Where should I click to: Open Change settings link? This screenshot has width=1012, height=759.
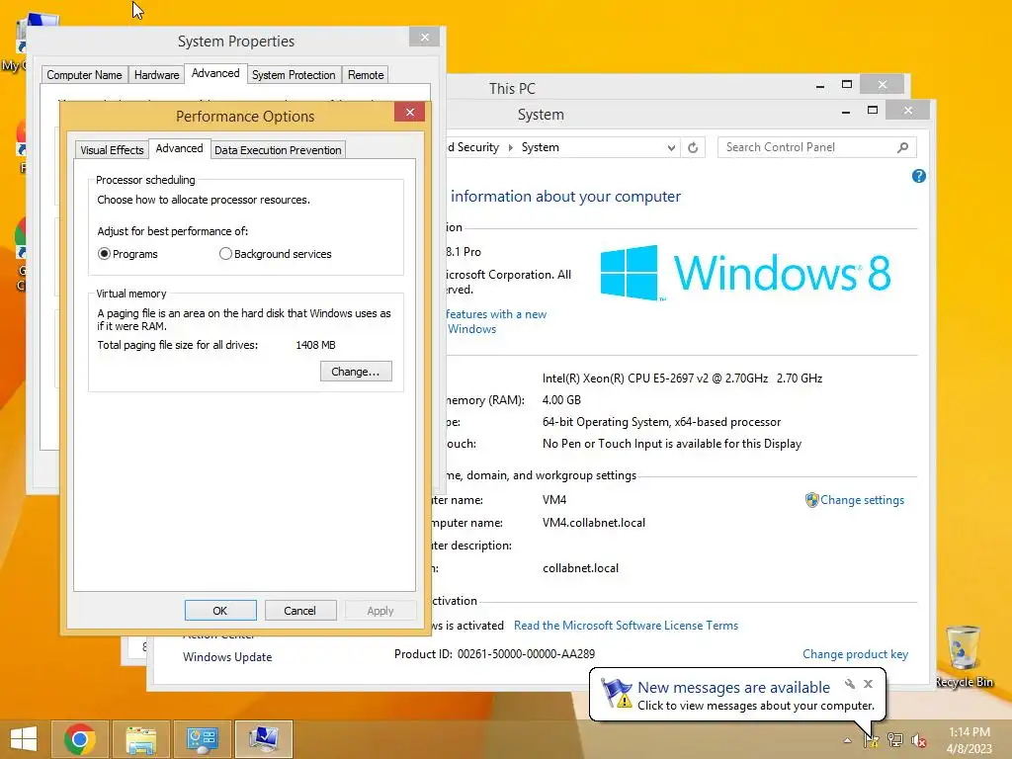[x=862, y=500]
